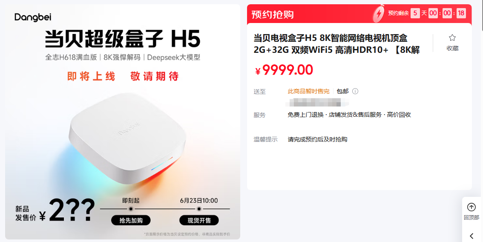Click the 高价回收 service link

[x=399, y=115]
